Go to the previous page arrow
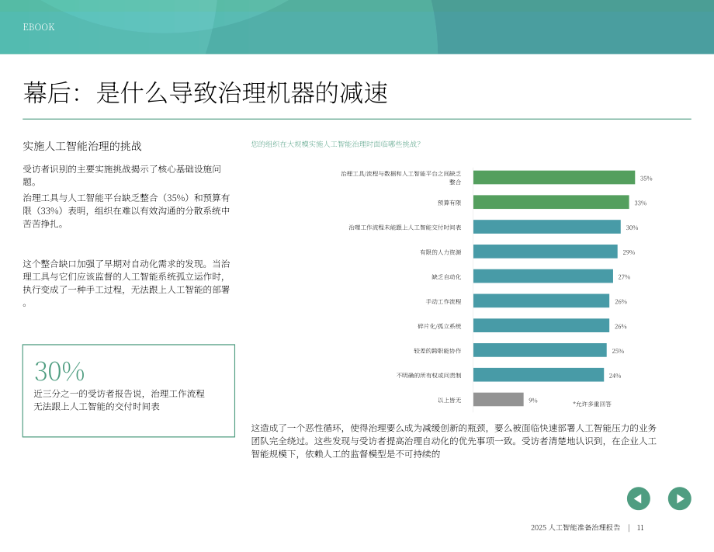 639,498
